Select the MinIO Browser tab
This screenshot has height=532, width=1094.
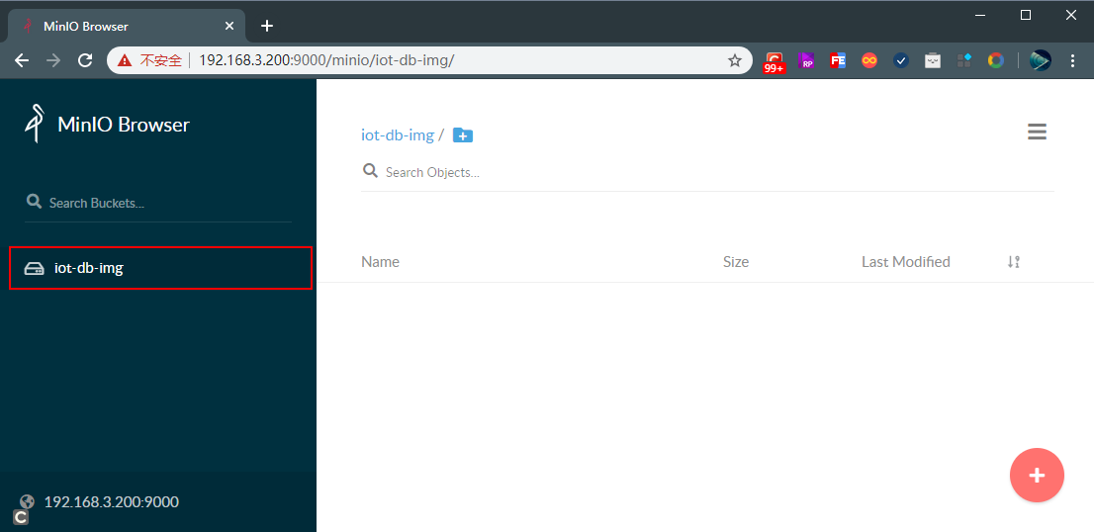tap(127, 26)
